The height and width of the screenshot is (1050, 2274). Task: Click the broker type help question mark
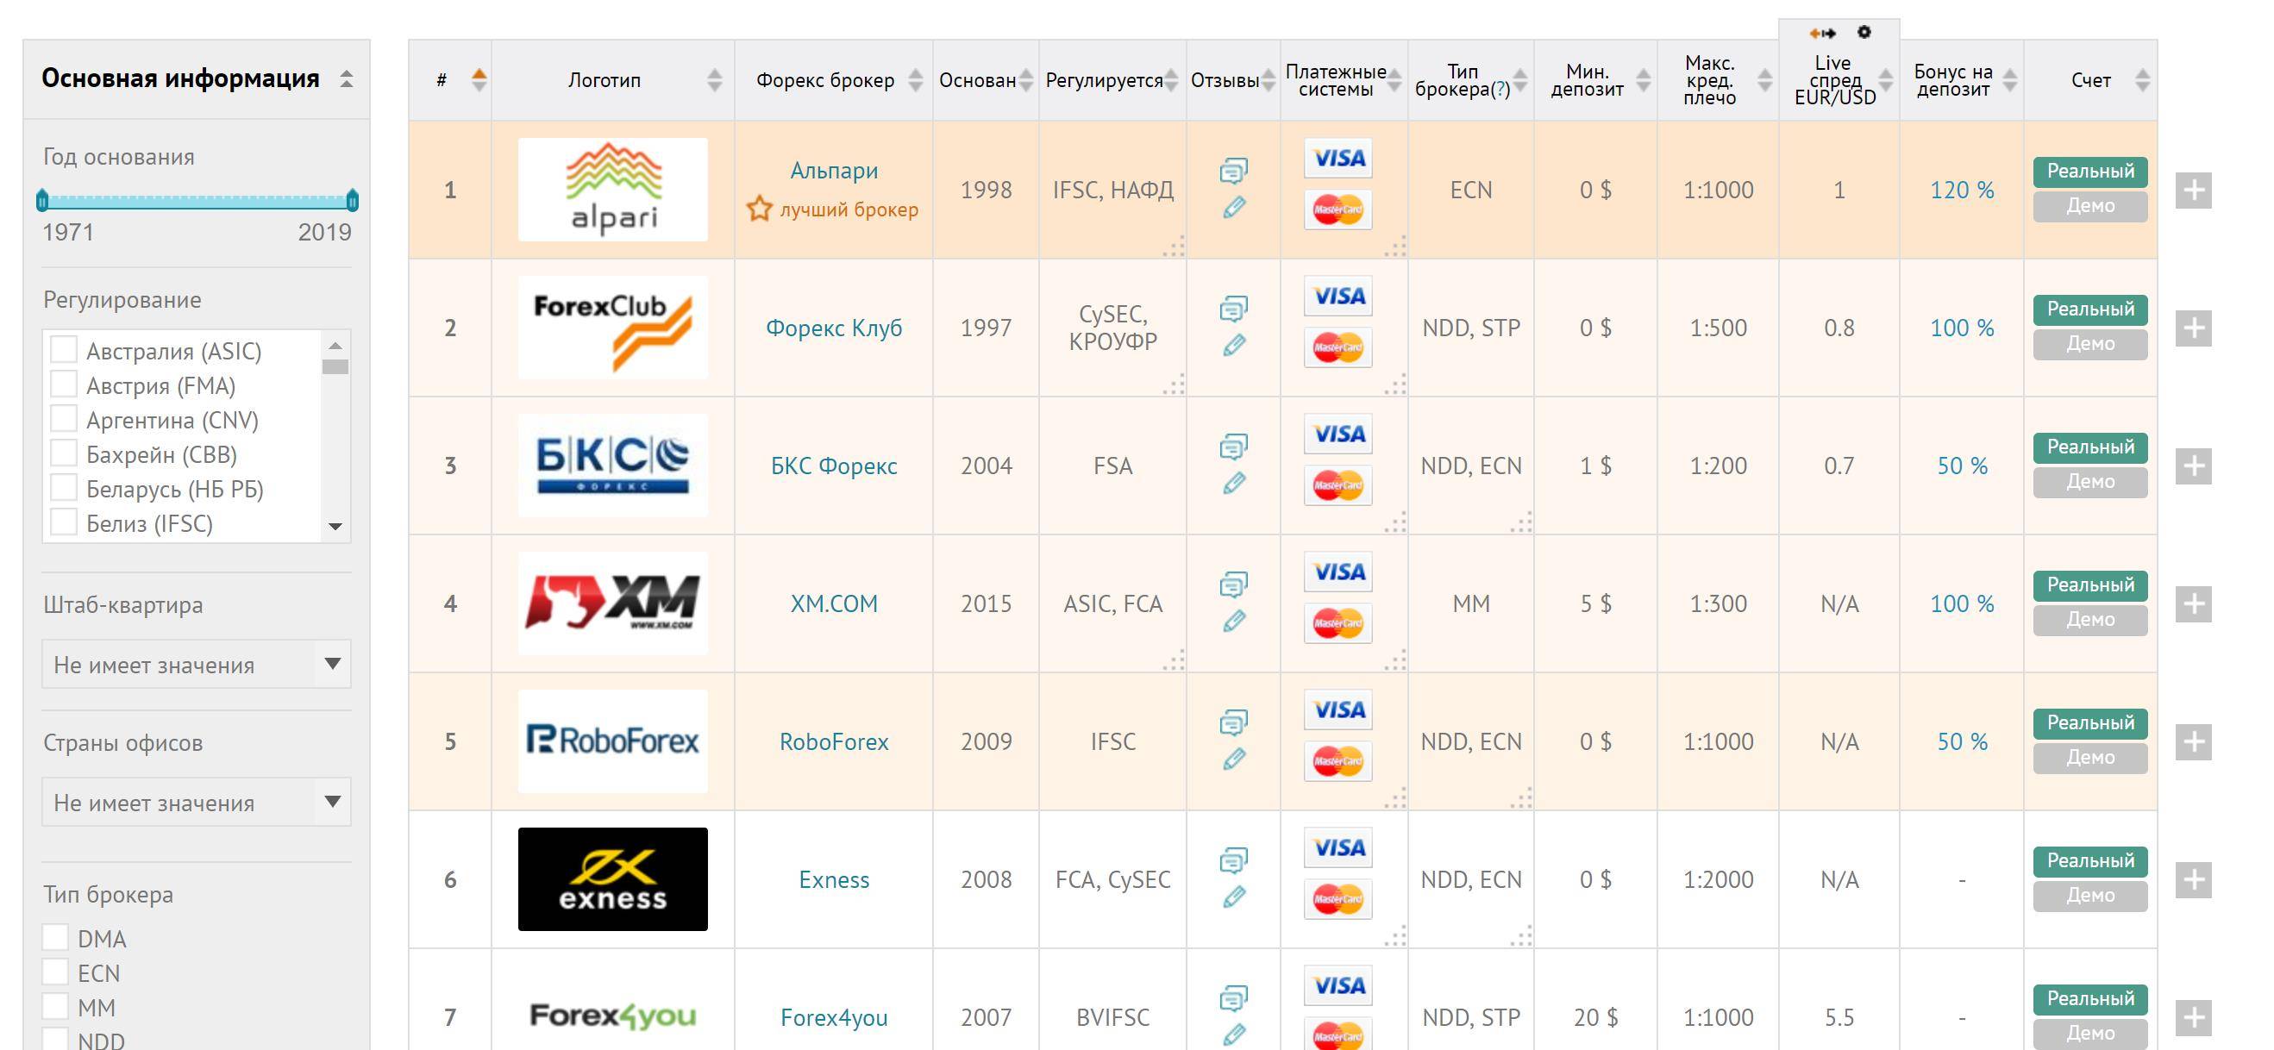pyautogui.click(x=1500, y=89)
